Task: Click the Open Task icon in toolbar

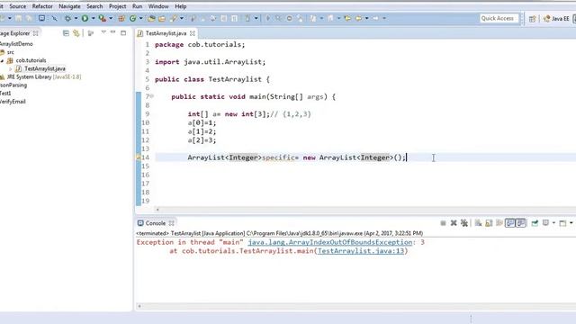Action: [162, 18]
